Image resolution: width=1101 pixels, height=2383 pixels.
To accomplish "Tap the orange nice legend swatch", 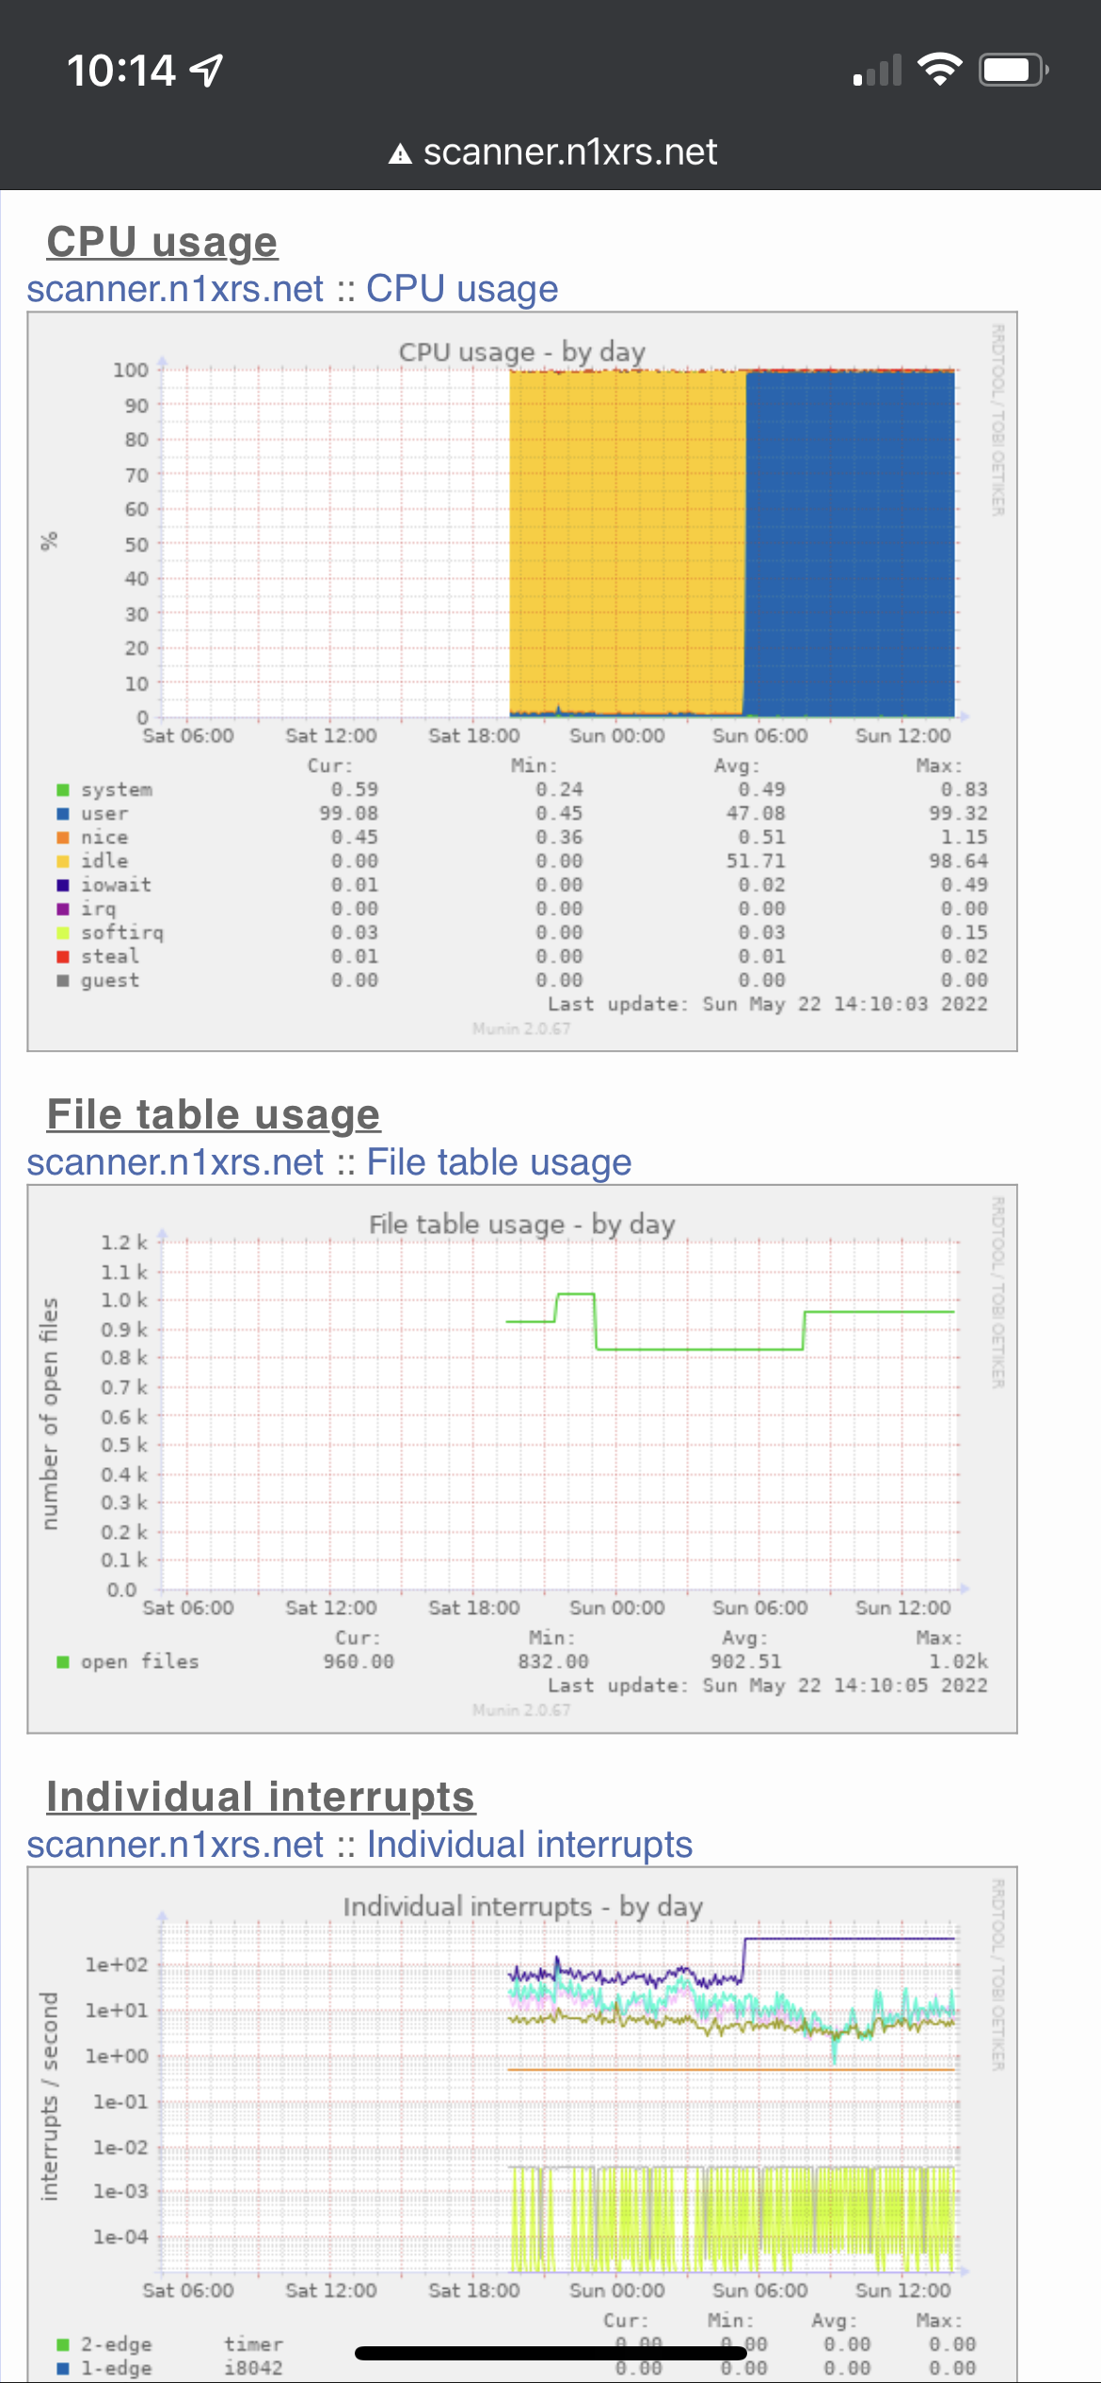I will (63, 838).
